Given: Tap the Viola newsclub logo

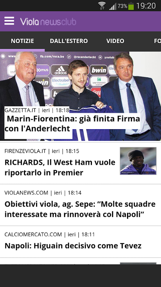Looking at the screenshot, I should pos(48,22).
